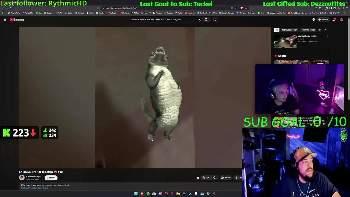The height and width of the screenshot is (197, 350).
Task: Open the Twitch bookmark
Action: pyautogui.click(x=179, y=13)
